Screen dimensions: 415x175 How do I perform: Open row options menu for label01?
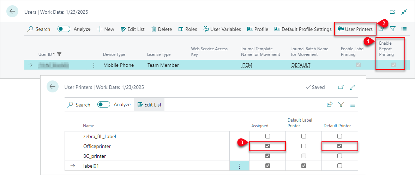[x=239, y=166]
